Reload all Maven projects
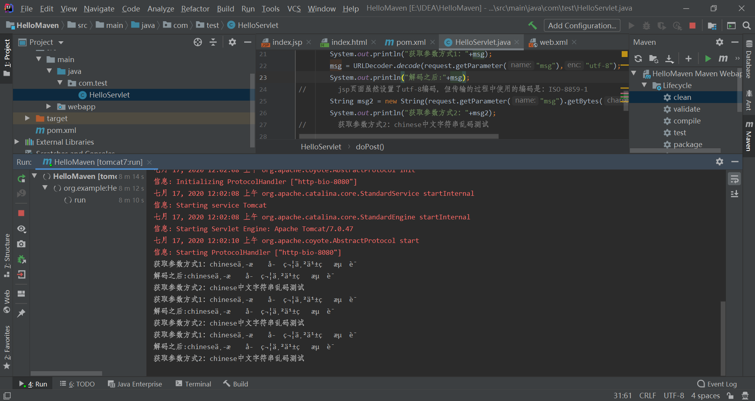The width and height of the screenshot is (755, 401). (638, 59)
